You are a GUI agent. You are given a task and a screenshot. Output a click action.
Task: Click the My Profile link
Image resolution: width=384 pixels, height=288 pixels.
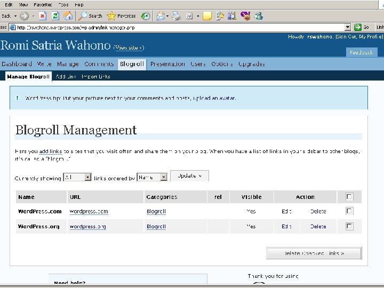click(x=370, y=37)
